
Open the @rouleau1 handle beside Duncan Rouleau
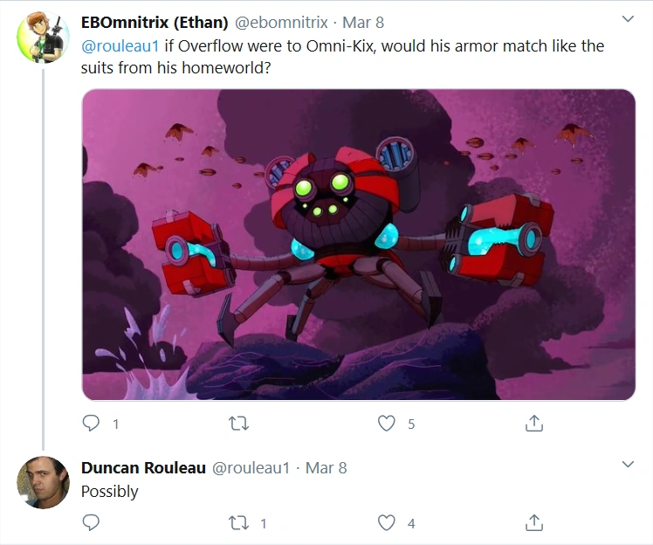[x=251, y=468]
